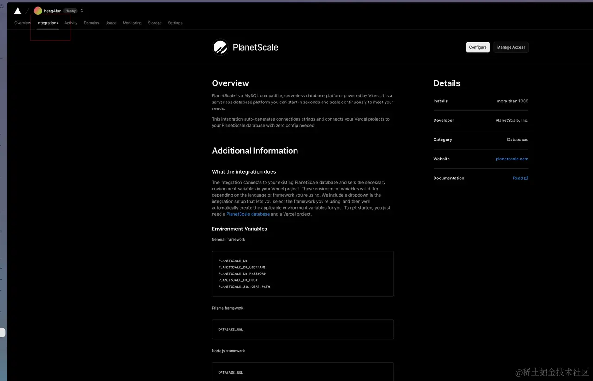
Task: Click PLANETSCALE_DB_USERNAME in the code block
Action: click(242, 267)
